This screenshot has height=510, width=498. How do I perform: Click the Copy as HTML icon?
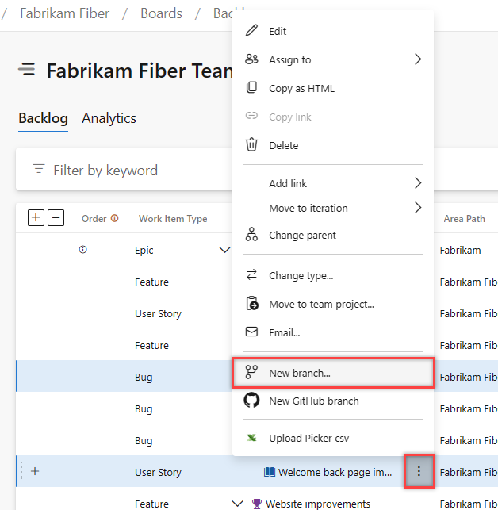click(x=251, y=87)
